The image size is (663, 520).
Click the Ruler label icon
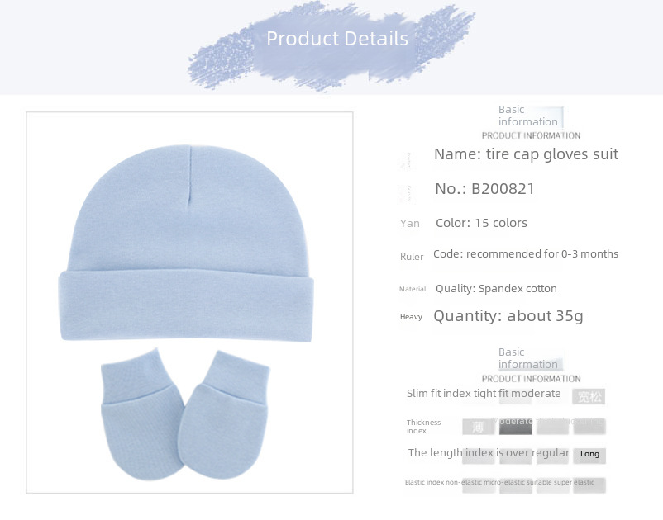pyautogui.click(x=412, y=257)
